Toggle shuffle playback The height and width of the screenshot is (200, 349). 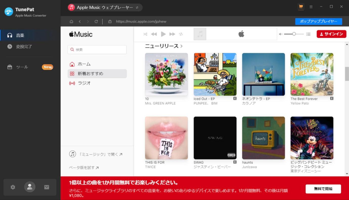tap(145, 34)
